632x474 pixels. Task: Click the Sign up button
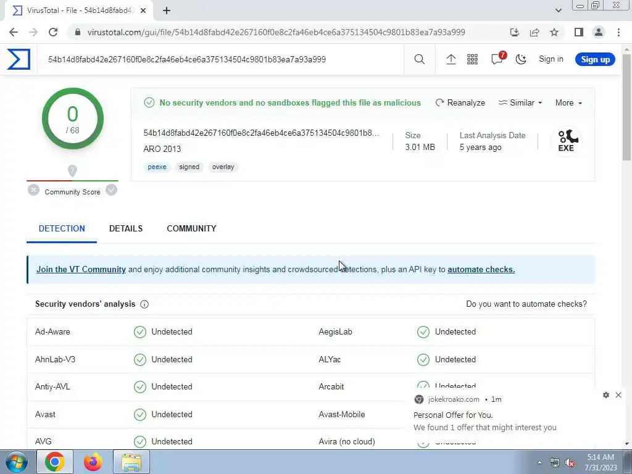click(x=595, y=59)
